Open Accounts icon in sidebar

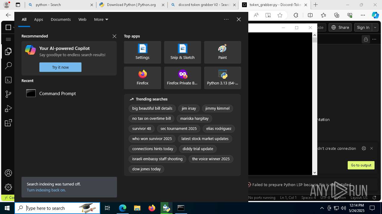click(x=8, y=173)
